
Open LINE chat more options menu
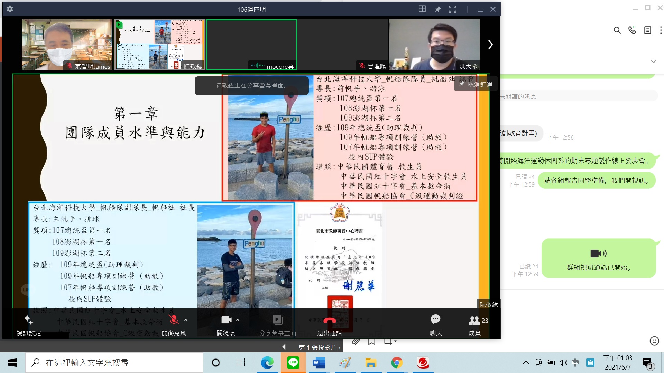coord(661,30)
